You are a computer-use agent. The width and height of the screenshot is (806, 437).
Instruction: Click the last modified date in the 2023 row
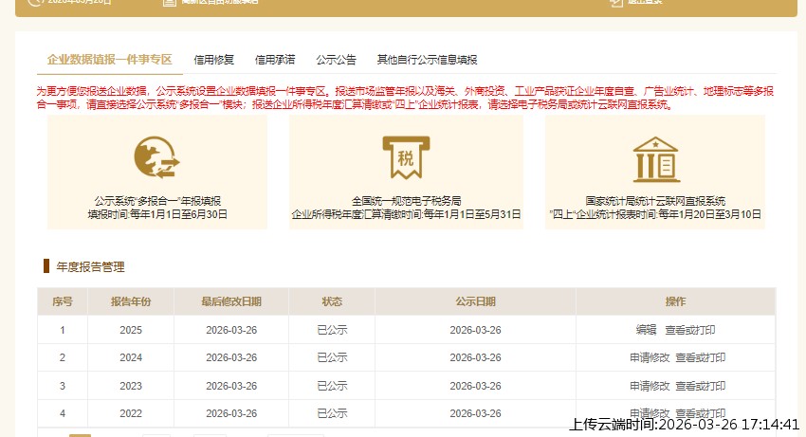point(231,386)
